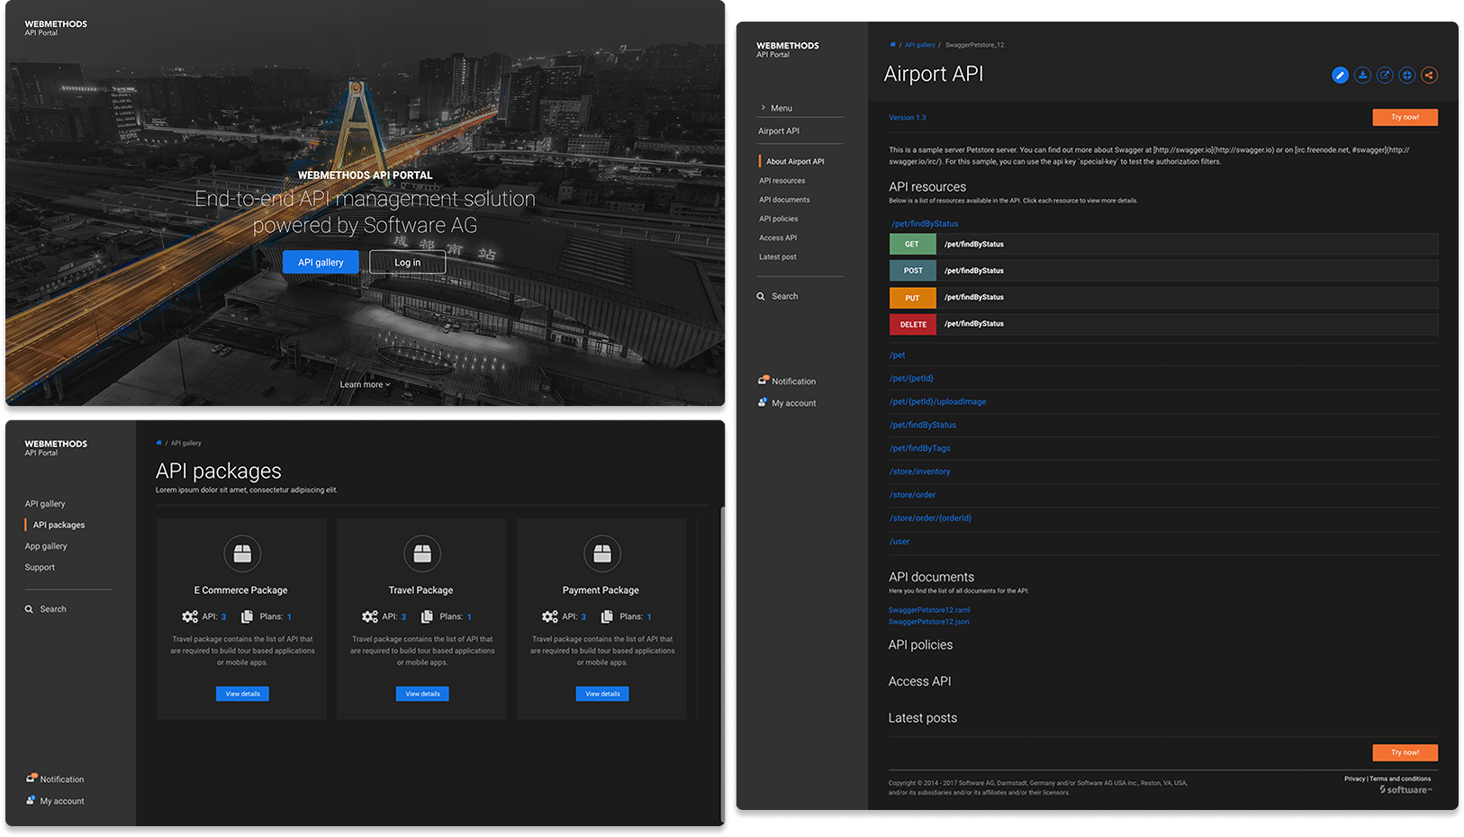Select API packages in the left sidebar menu

click(59, 525)
